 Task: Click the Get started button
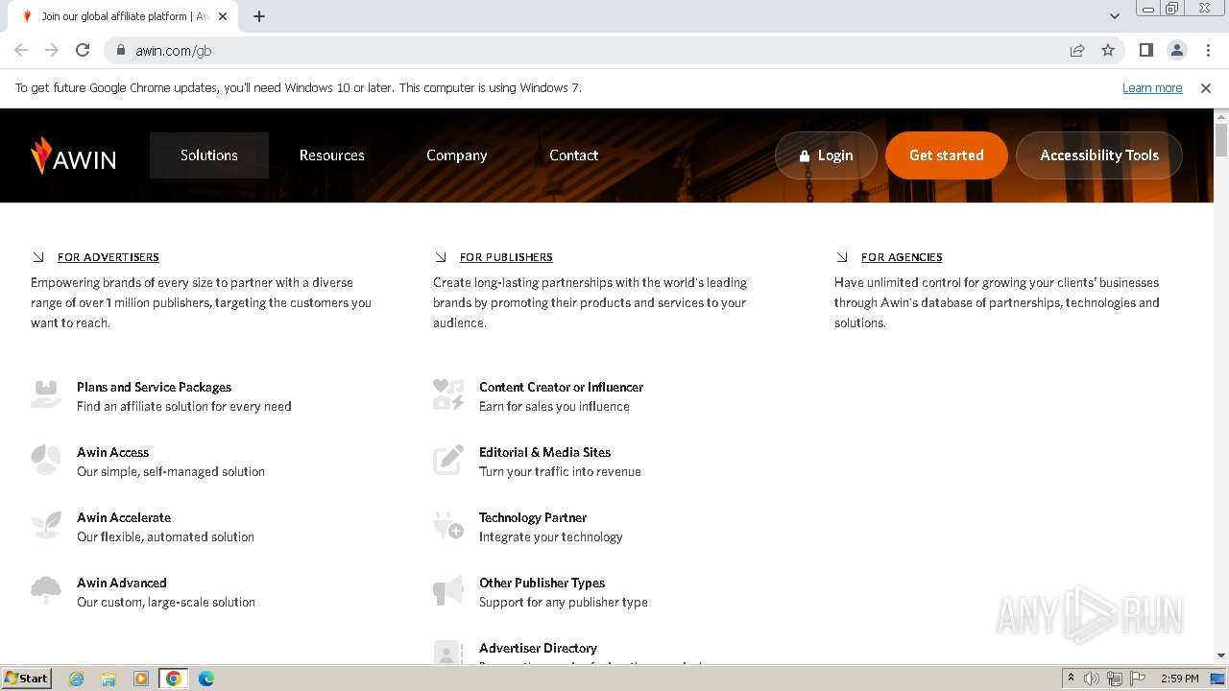pyautogui.click(x=947, y=155)
